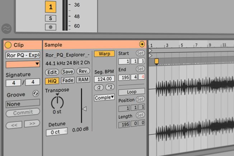Toggle the Loop switch
The width and height of the screenshot is (234, 156).
[132, 92]
